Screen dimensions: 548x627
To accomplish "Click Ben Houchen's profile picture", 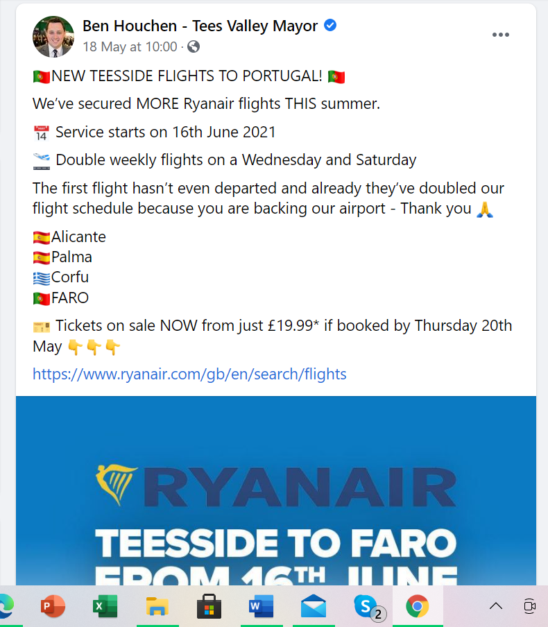I will (53, 37).
